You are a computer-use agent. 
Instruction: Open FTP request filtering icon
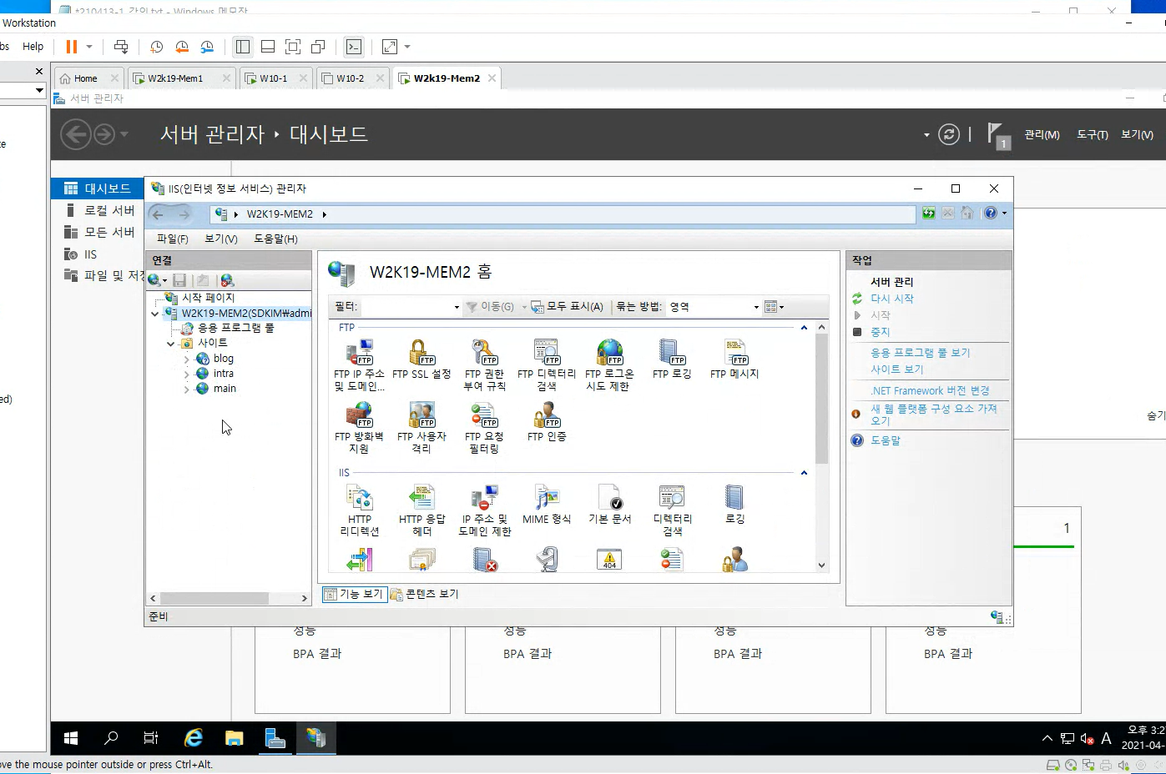(x=484, y=427)
